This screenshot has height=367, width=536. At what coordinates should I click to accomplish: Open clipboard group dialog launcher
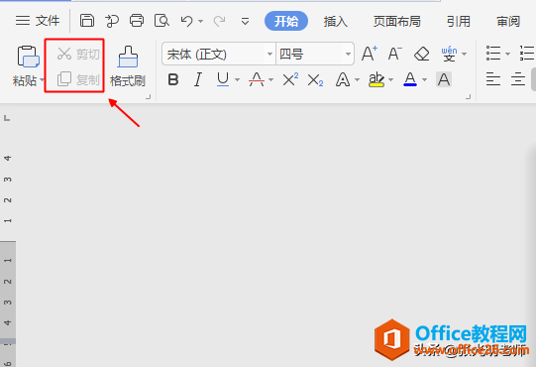(x=148, y=97)
